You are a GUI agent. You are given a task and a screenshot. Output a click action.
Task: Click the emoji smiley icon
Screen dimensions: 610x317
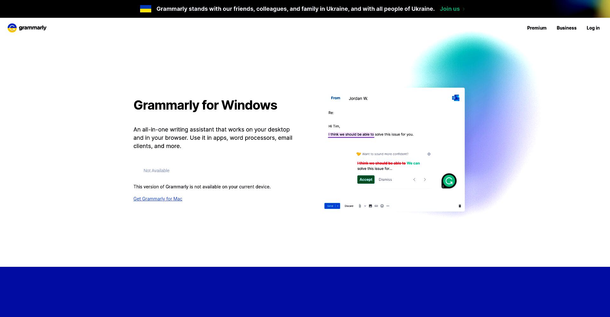pyautogui.click(x=382, y=206)
